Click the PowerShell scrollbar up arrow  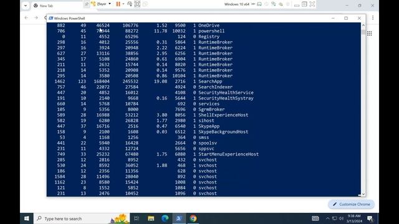(x=363, y=26)
